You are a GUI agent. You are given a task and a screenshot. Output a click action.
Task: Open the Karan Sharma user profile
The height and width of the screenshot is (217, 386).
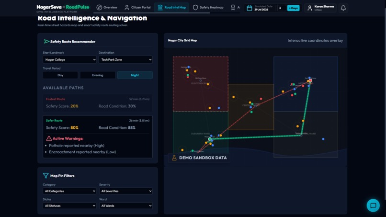(x=320, y=8)
